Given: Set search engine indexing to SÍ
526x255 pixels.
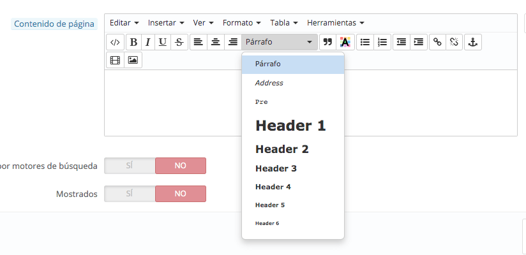Looking at the screenshot, I should [x=130, y=166].
